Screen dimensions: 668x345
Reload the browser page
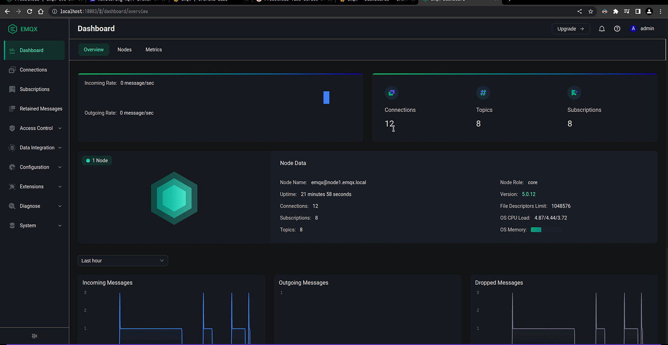(x=30, y=11)
